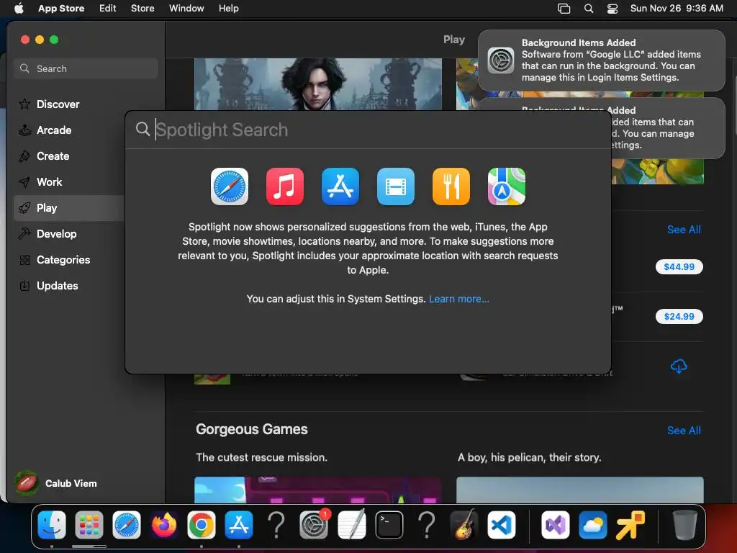Open the Window menu
The image size is (737, 553).
[x=186, y=9]
